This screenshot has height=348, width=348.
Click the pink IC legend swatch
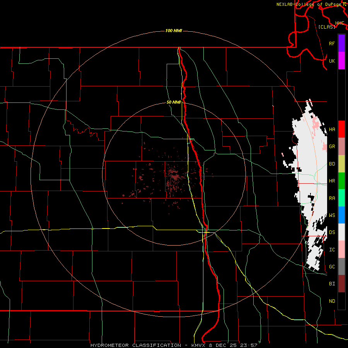tap(341, 249)
